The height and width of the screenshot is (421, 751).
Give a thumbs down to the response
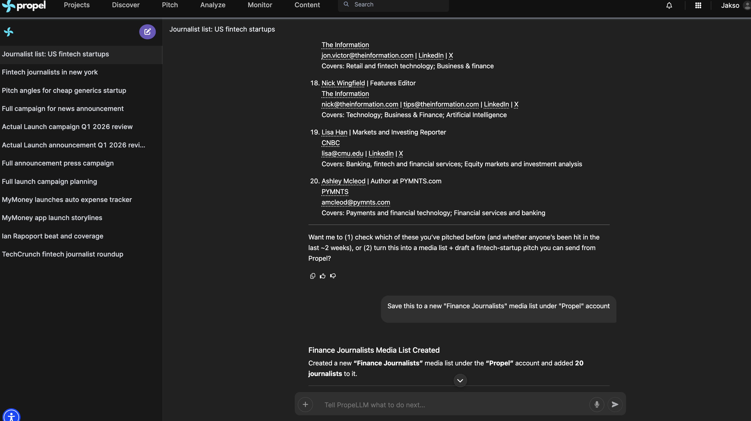[x=333, y=276]
